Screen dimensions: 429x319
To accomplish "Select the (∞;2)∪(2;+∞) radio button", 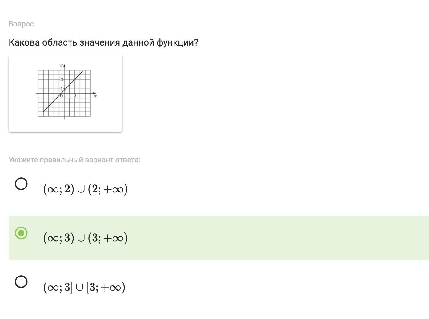I will click(21, 184).
